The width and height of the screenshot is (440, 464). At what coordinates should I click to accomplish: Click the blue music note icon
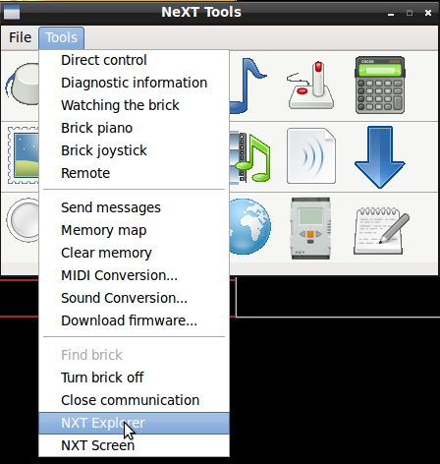(x=248, y=86)
